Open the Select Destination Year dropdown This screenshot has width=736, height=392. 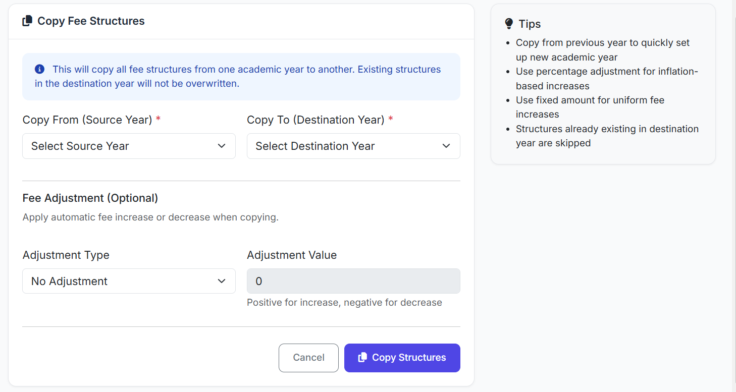pyautogui.click(x=353, y=146)
